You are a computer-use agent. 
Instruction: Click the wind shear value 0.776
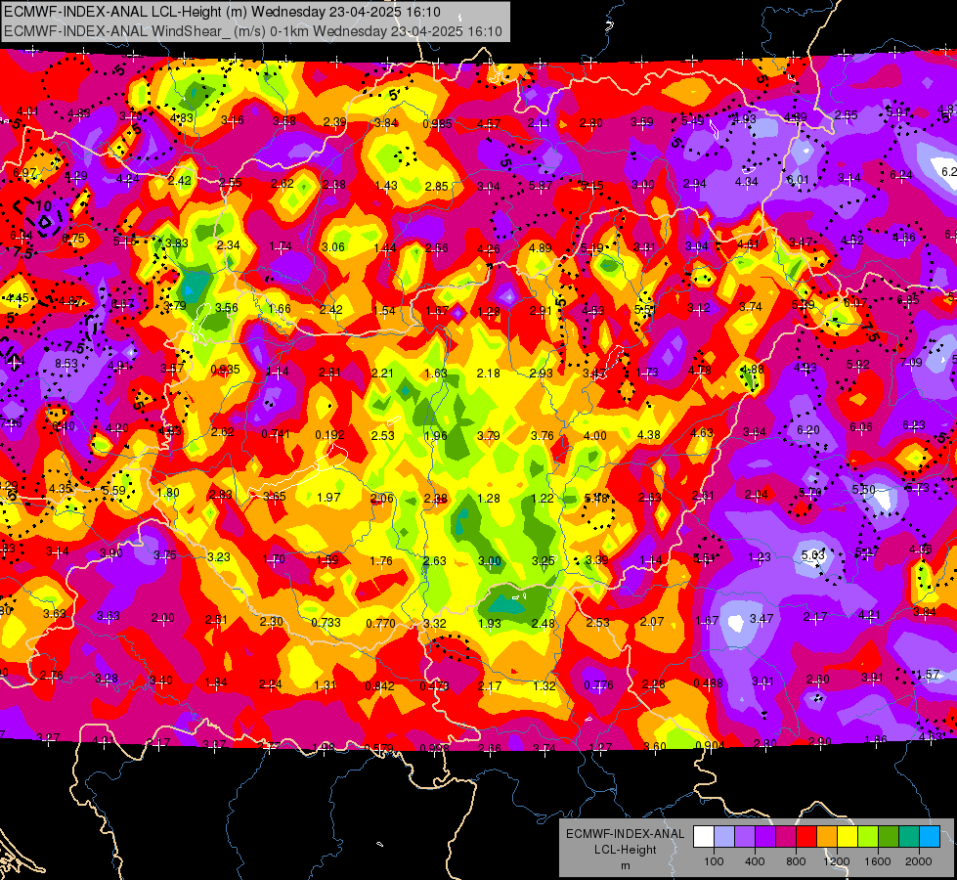click(598, 685)
